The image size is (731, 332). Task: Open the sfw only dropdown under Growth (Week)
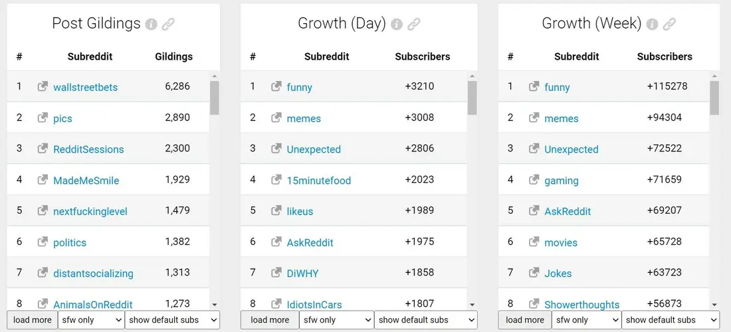point(587,320)
